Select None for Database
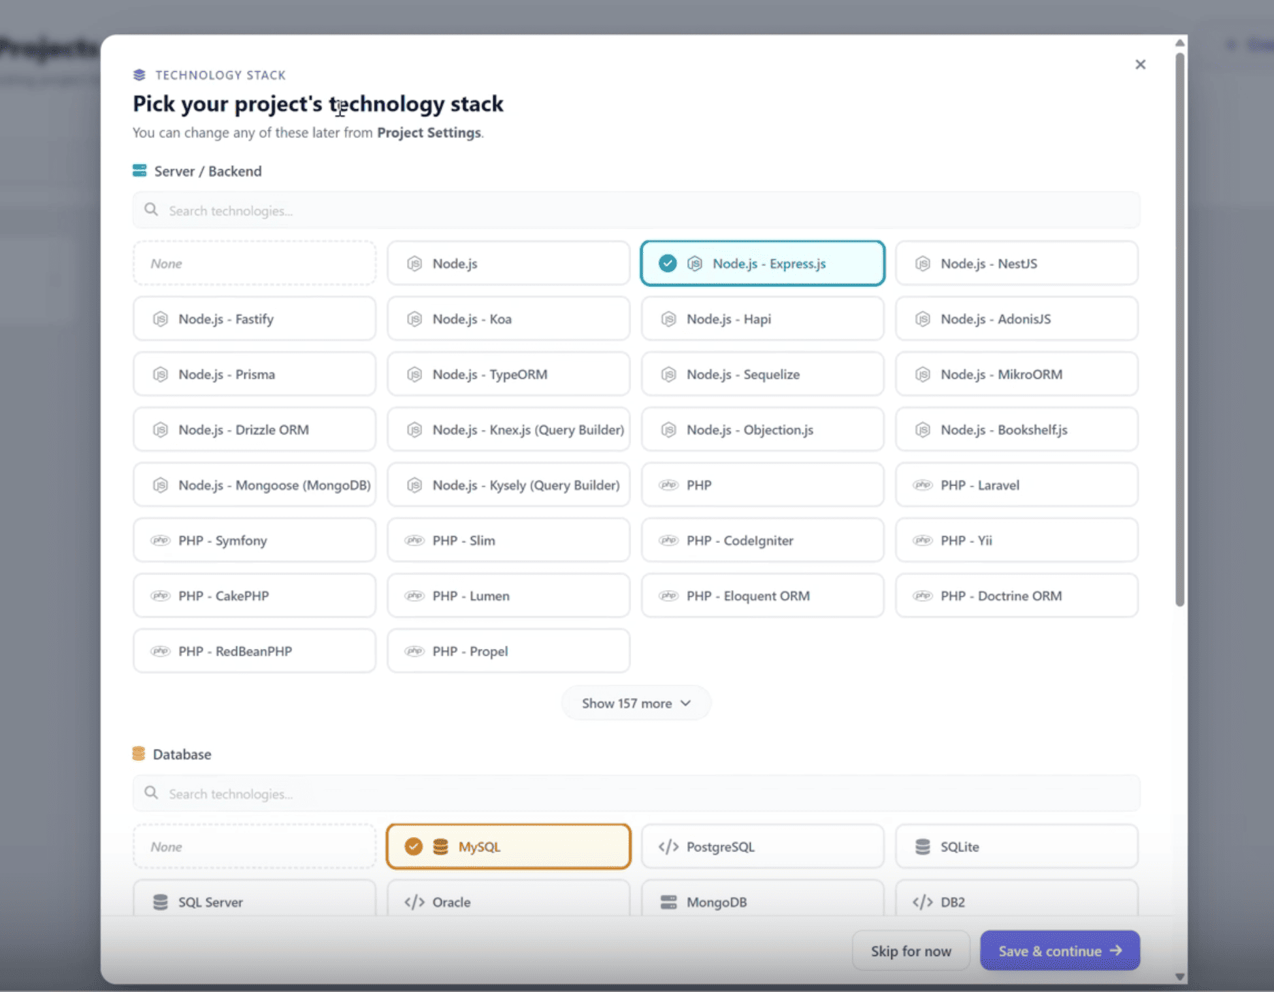Screen dimensions: 1274x992 point(254,846)
